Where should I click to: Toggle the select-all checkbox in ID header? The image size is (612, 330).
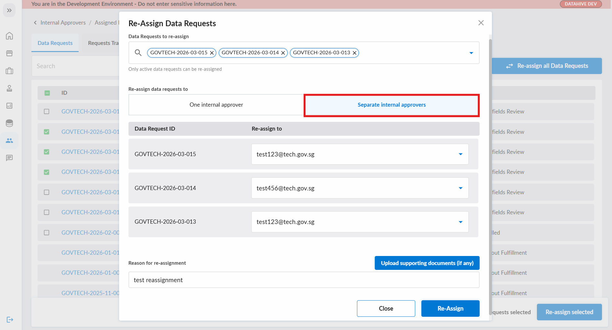(x=47, y=93)
